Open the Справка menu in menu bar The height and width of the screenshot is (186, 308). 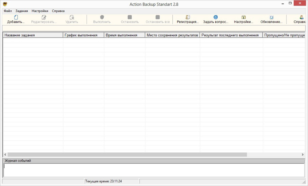coord(58,11)
